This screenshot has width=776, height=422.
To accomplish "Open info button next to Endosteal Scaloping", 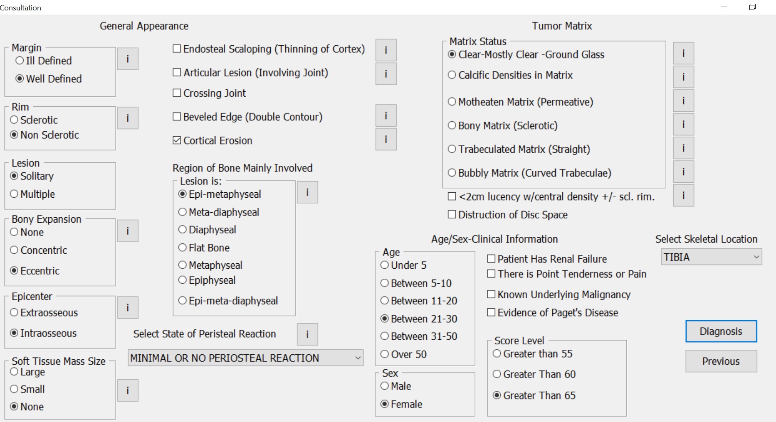I will coord(386,50).
